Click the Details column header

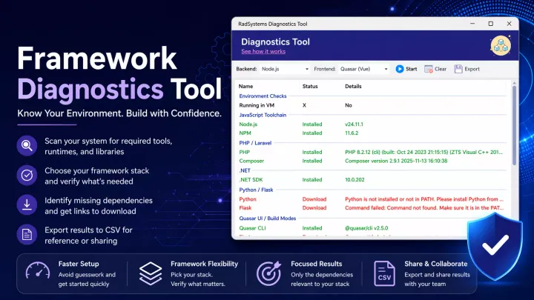353,87
